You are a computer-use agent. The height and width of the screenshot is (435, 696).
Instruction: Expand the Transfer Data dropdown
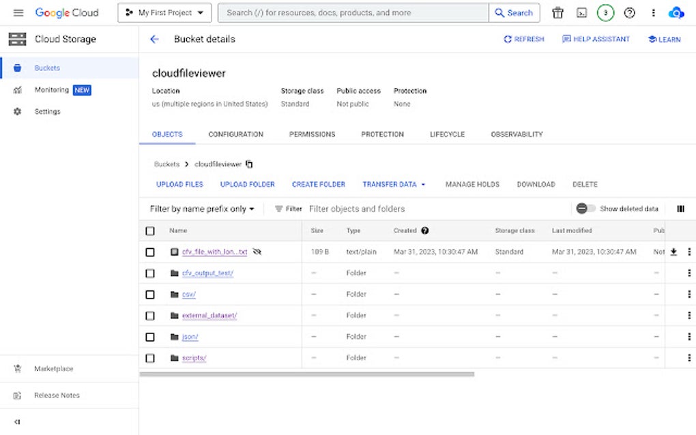coord(394,184)
